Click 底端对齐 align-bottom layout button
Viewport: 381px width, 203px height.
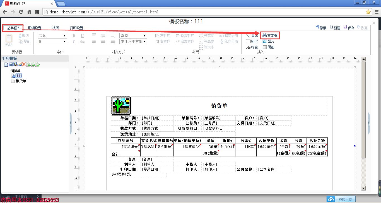pyautogui.click(x=185, y=41)
